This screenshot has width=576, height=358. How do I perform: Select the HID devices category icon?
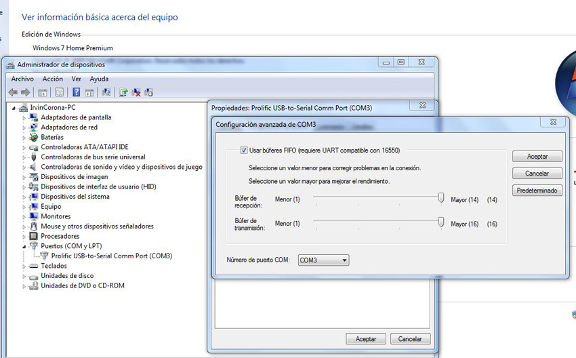pyautogui.click(x=34, y=186)
